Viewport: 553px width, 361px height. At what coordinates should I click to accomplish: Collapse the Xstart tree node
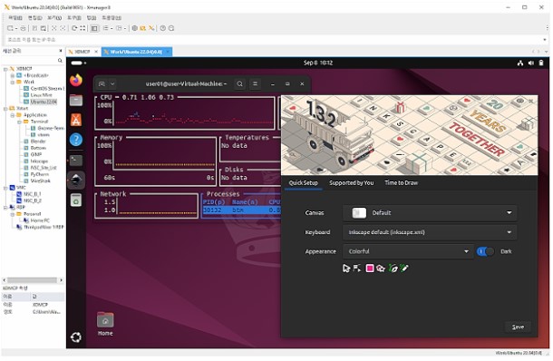5,109
